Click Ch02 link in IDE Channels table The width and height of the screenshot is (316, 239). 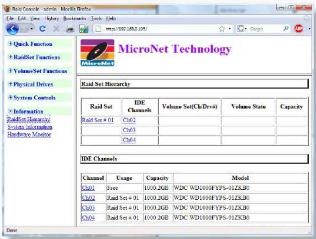point(88,198)
